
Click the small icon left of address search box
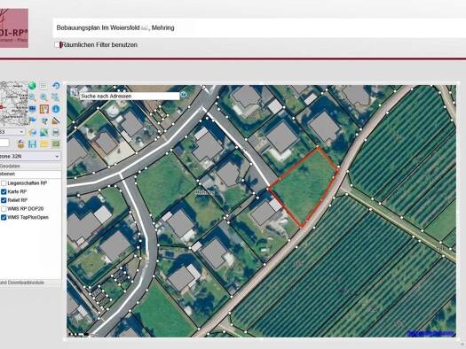click(75, 93)
